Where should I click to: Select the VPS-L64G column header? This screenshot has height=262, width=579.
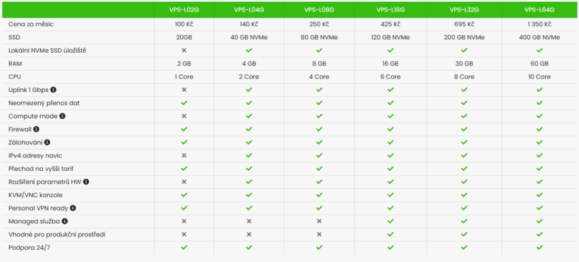tap(540, 10)
